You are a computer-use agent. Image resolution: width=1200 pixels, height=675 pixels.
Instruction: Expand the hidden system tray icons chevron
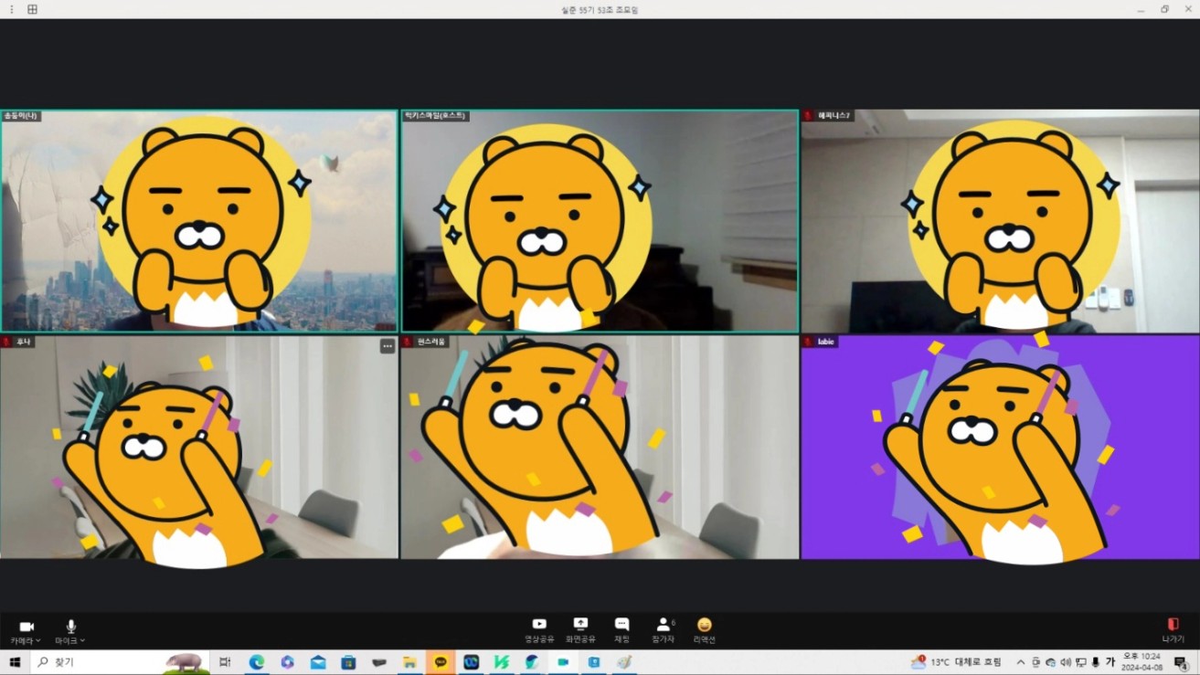[x=1021, y=662]
